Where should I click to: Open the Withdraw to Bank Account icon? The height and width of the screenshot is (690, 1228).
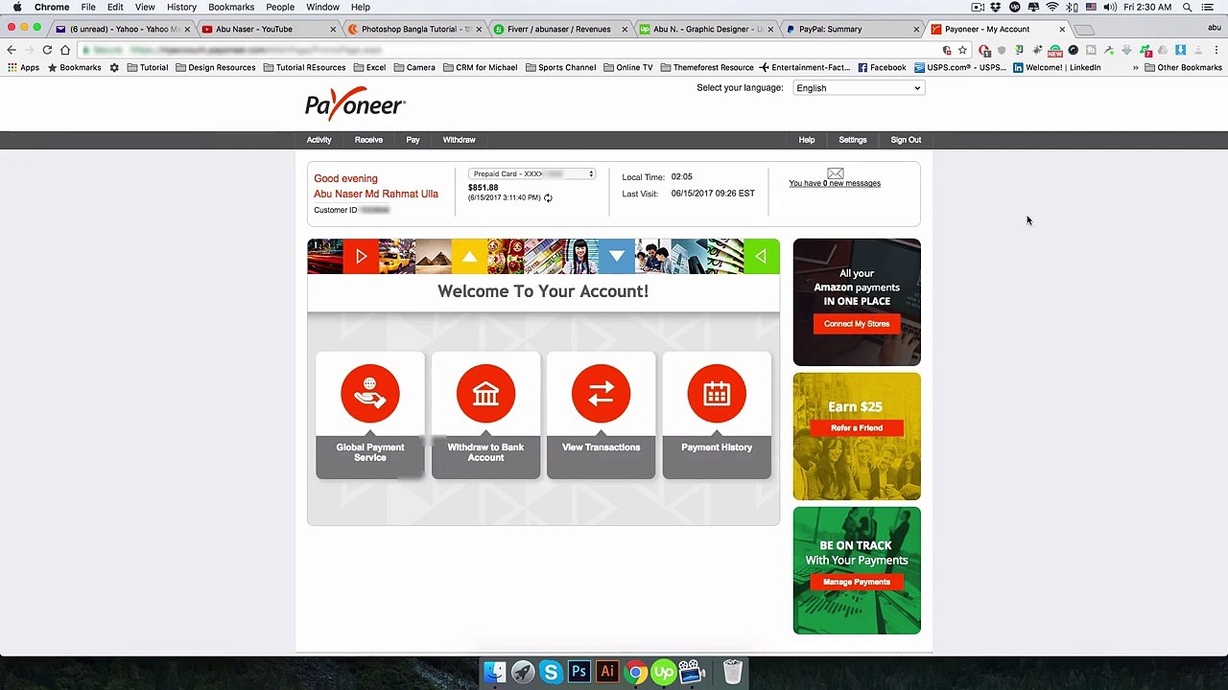(485, 394)
